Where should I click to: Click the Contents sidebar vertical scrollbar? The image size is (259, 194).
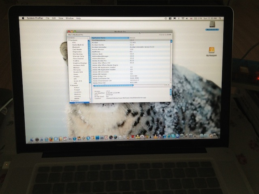(x=89, y=61)
